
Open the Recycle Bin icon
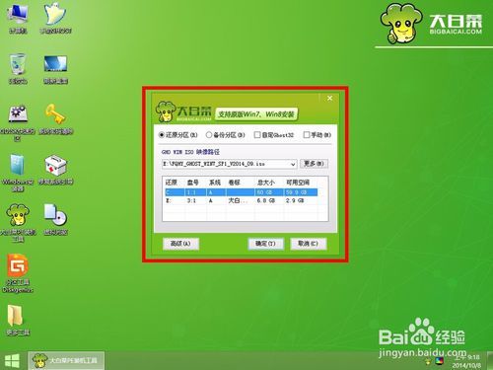pos(18,68)
